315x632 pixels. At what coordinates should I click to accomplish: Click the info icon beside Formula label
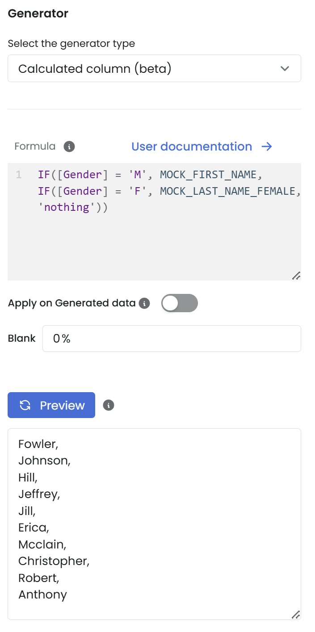[69, 146]
